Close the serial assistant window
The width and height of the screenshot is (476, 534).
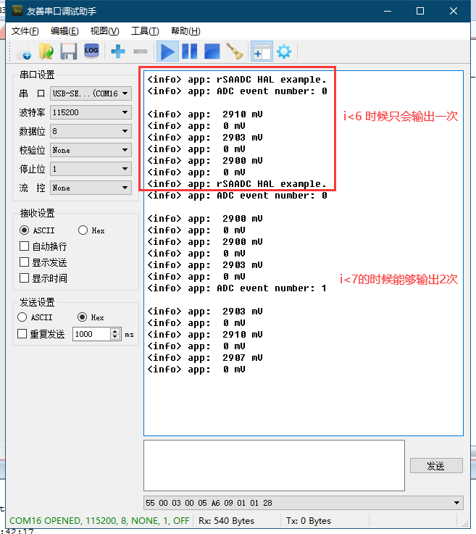[454, 11]
